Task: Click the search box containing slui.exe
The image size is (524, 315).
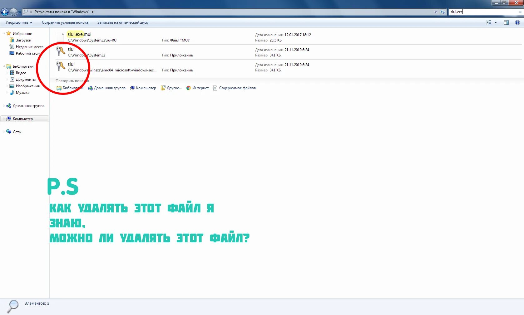Action: tap(483, 12)
